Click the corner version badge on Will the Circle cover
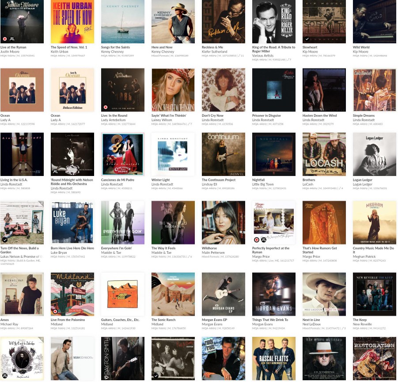Screen dimensions: 398x382 42,339
